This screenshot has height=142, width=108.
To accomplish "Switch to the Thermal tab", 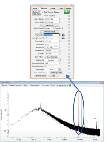I will click(x=44, y=8).
